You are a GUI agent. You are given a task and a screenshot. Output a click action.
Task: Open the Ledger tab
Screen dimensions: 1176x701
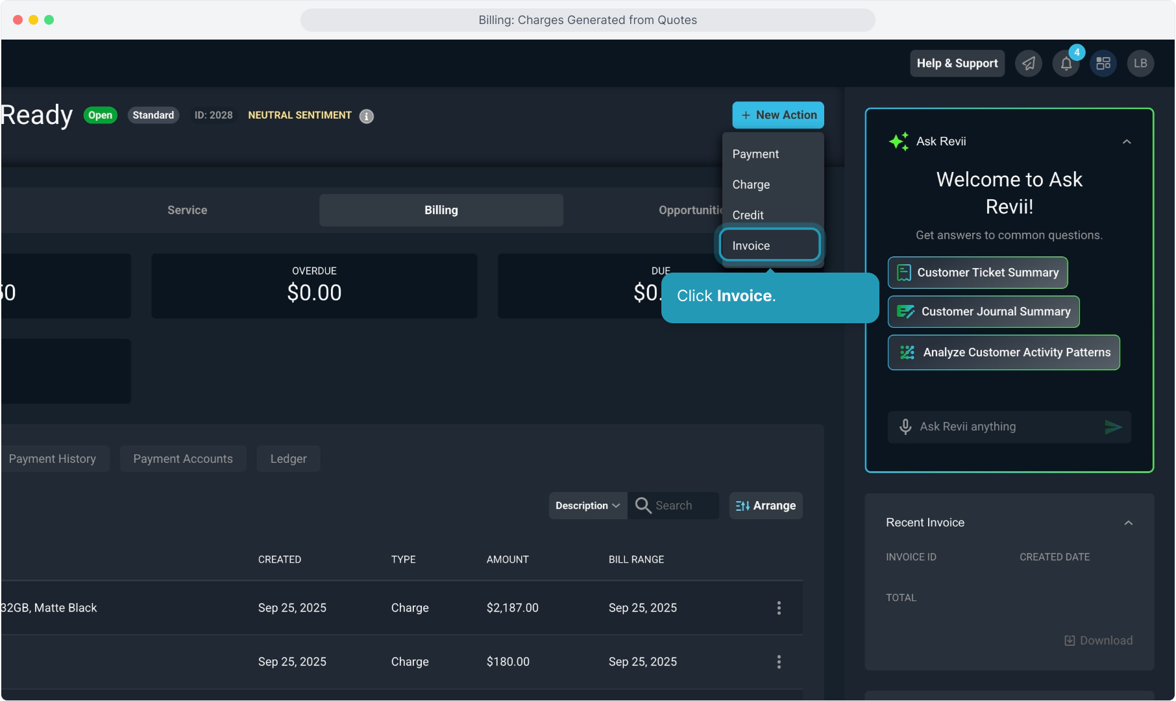pyautogui.click(x=288, y=459)
